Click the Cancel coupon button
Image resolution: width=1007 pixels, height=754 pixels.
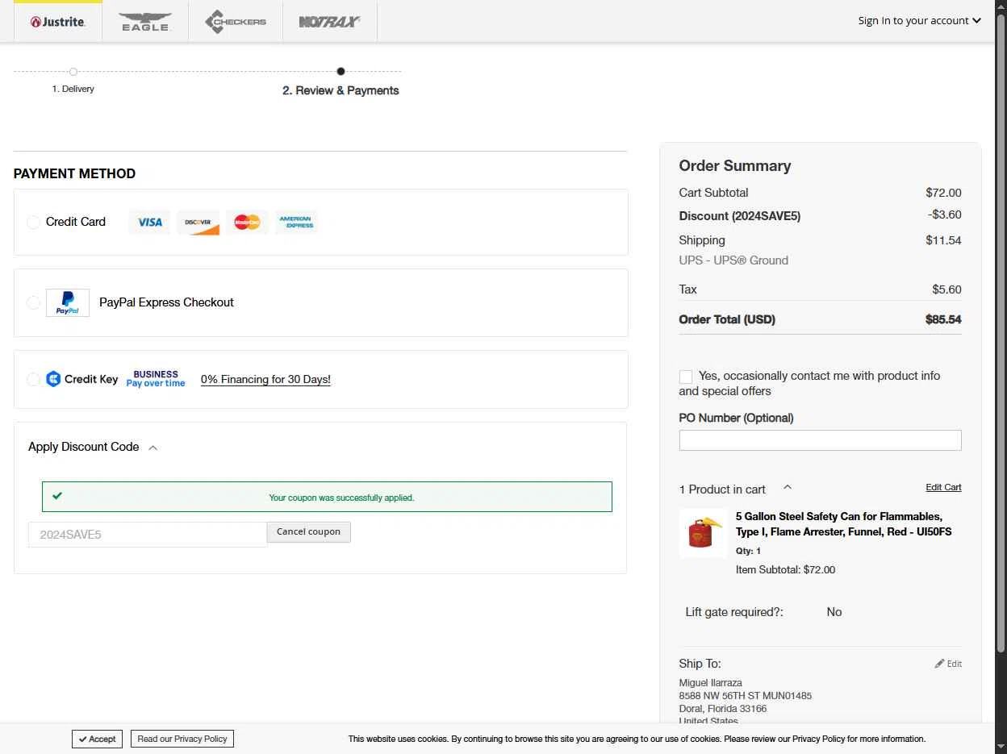click(x=308, y=532)
